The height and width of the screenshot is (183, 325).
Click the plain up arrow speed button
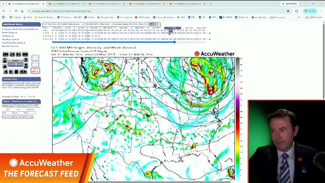point(5,66)
